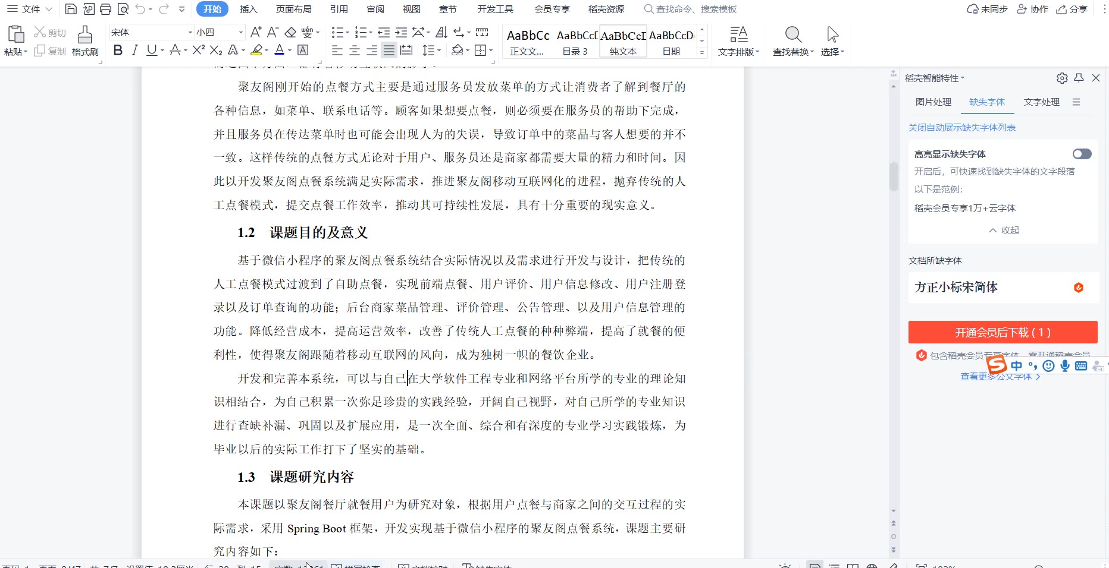
Task: Center-align the paragraph text
Action: [x=355, y=51]
